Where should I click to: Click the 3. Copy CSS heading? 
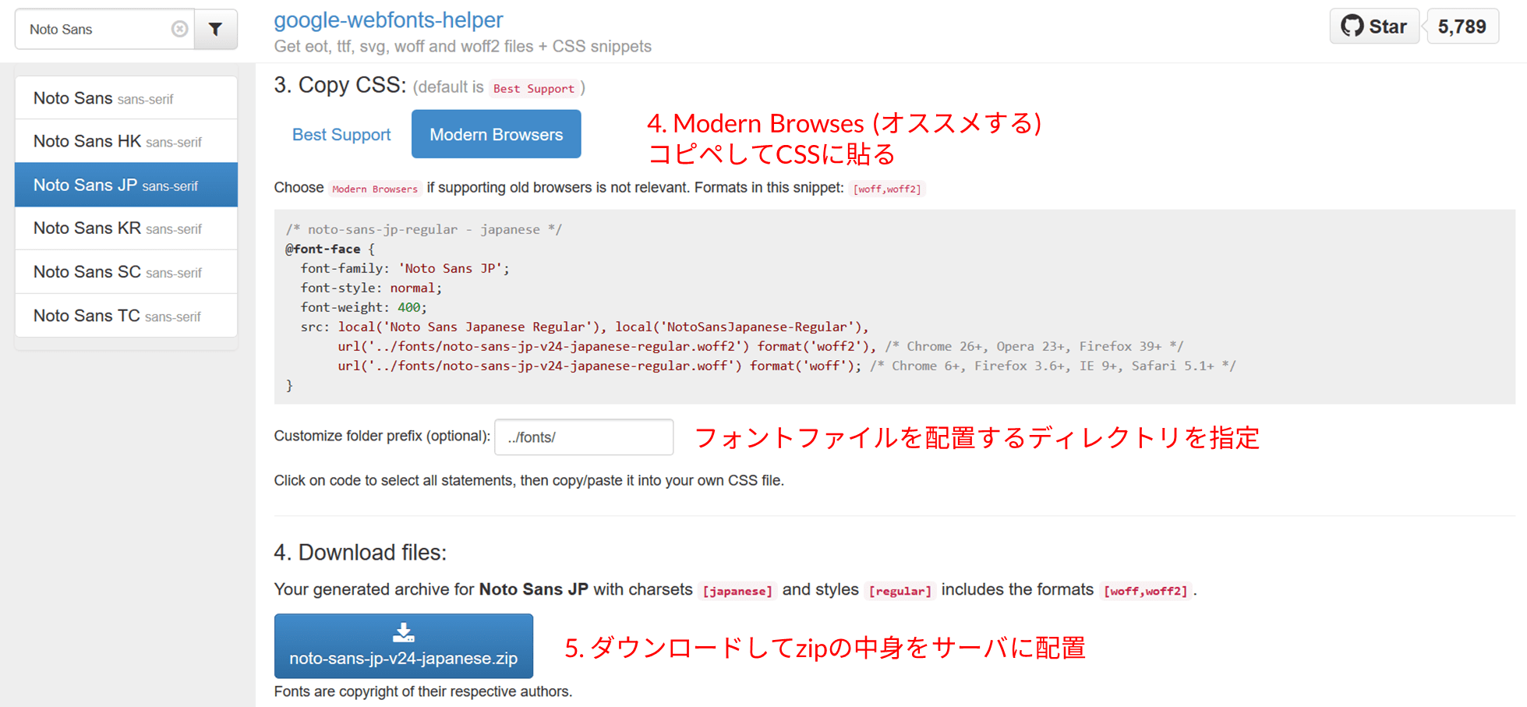point(340,85)
